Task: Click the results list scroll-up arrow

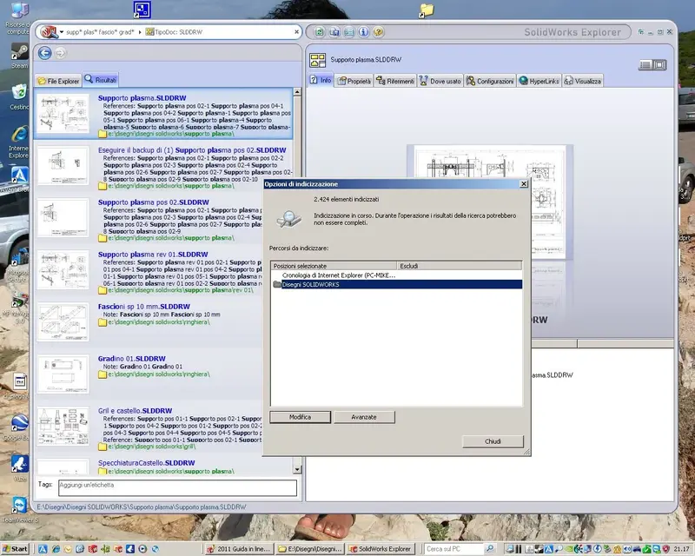Action: pyautogui.click(x=297, y=92)
